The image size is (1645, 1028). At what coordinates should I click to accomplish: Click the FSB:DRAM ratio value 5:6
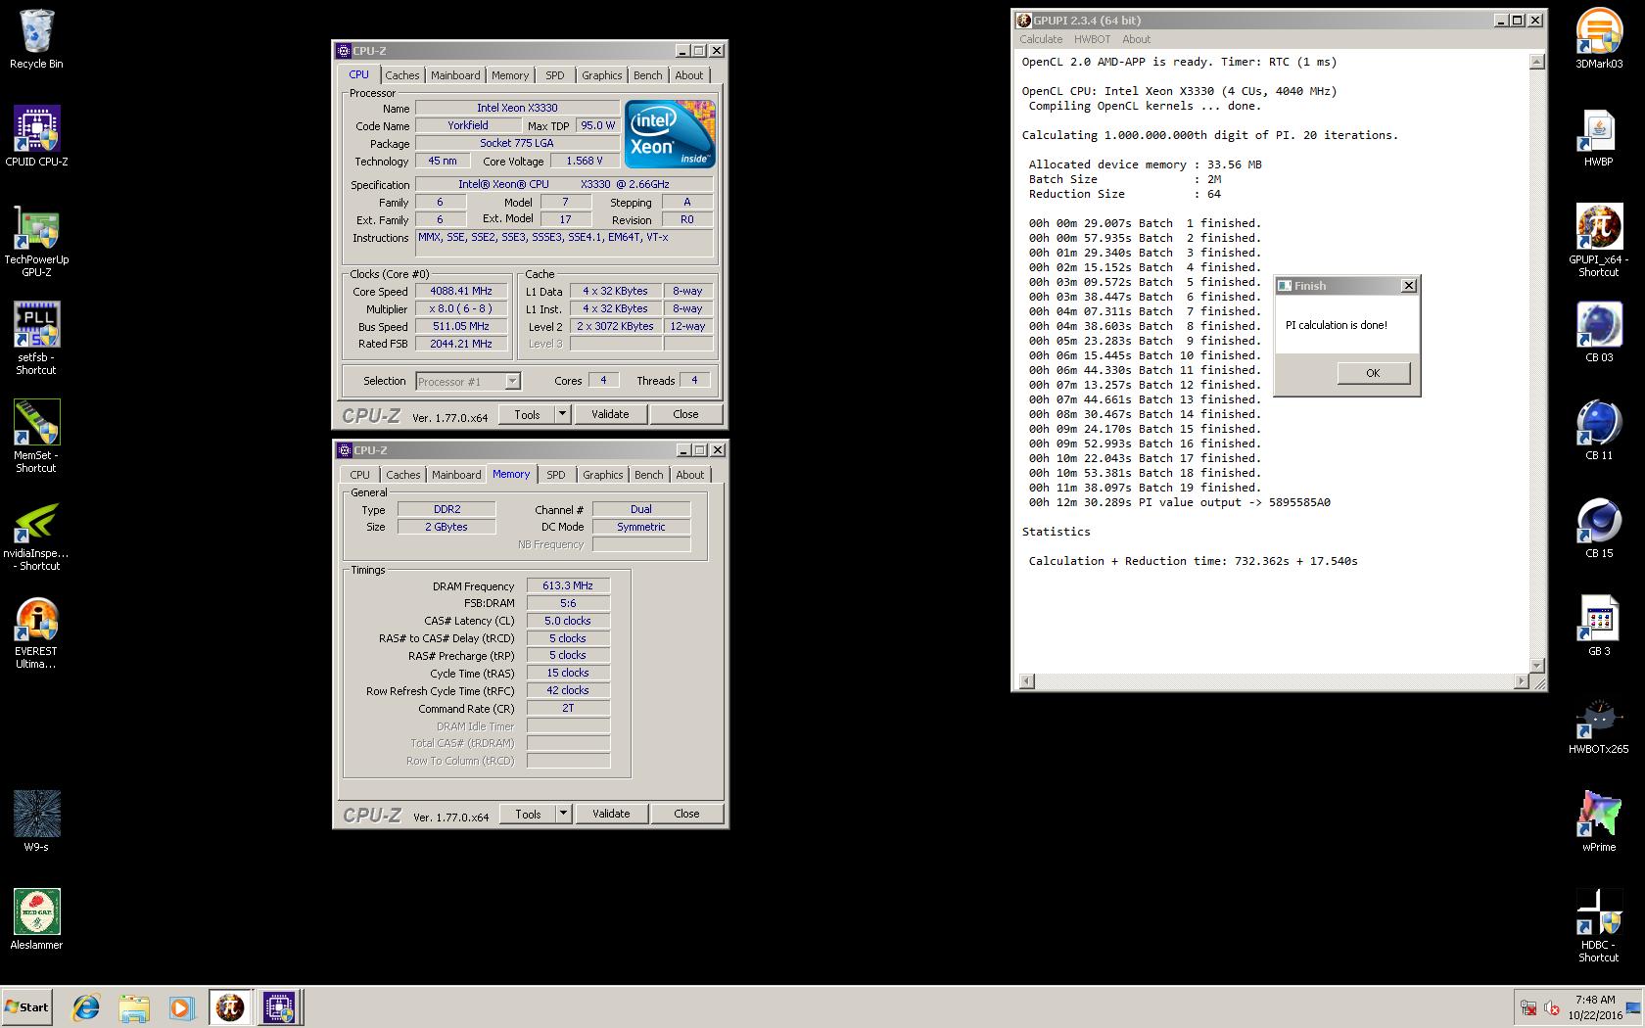tap(568, 603)
